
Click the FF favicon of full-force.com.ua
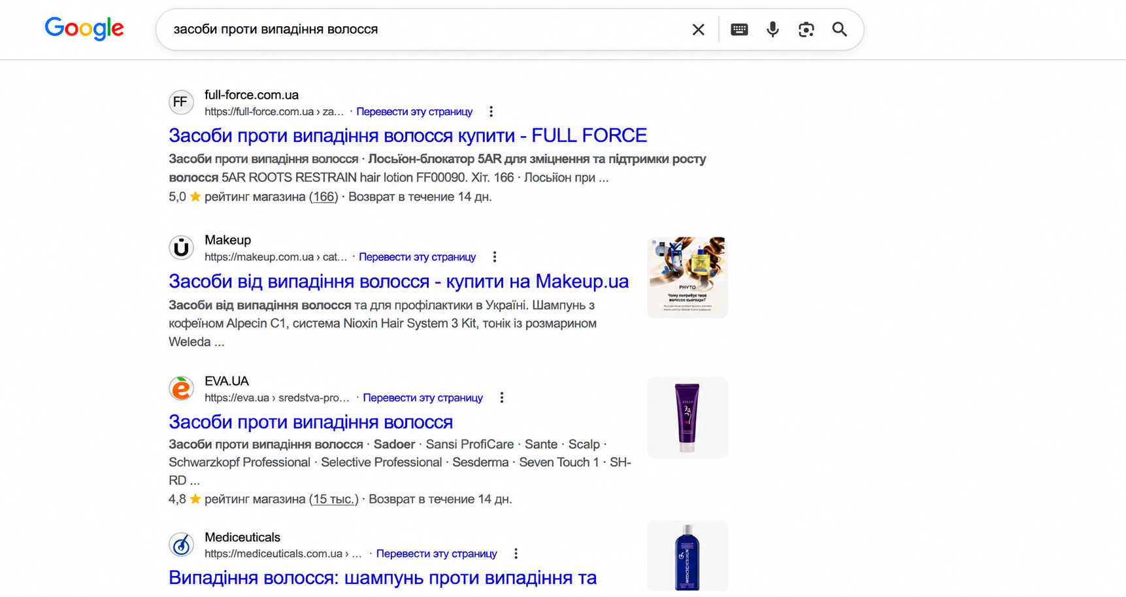[181, 102]
